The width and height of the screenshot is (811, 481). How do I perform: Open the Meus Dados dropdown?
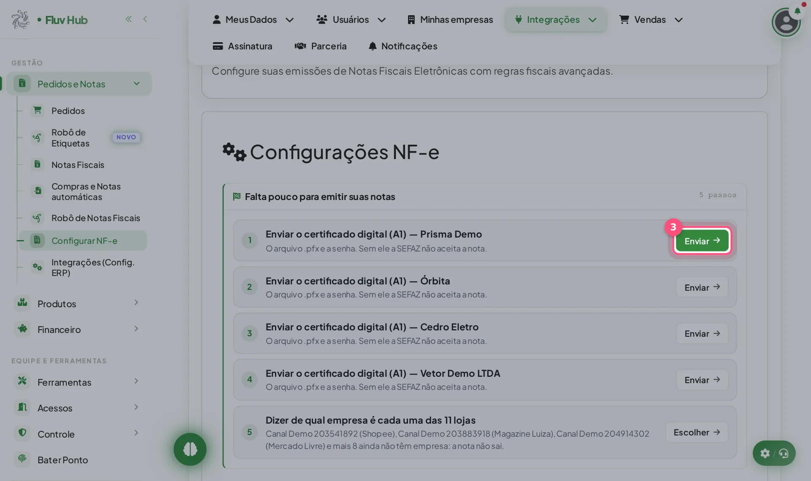253,20
